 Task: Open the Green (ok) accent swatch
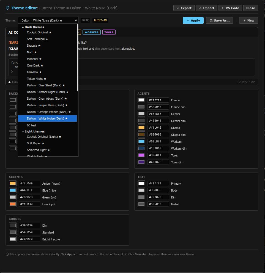click(13, 197)
